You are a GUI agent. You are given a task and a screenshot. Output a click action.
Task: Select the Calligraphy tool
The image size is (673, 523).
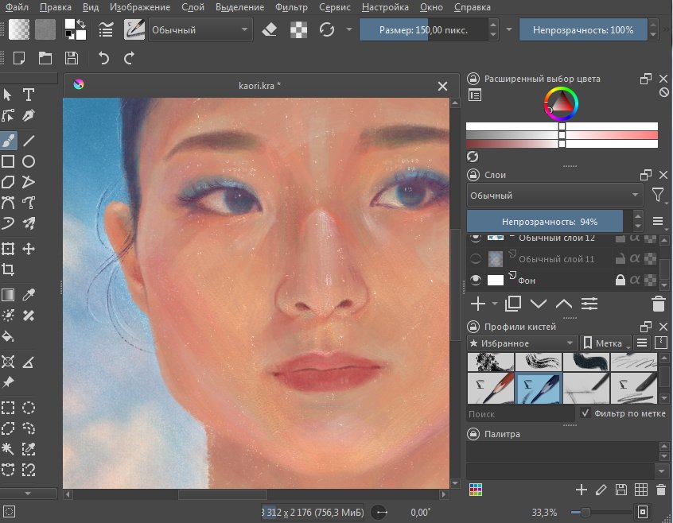[29, 116]
